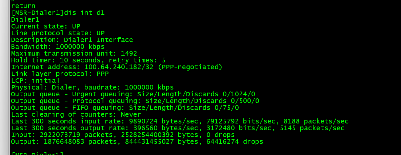The width and height of the screenshot is (401, 155).
Task: Click 'Last clearing of counters: Never' line
Action: click(76, 114)
